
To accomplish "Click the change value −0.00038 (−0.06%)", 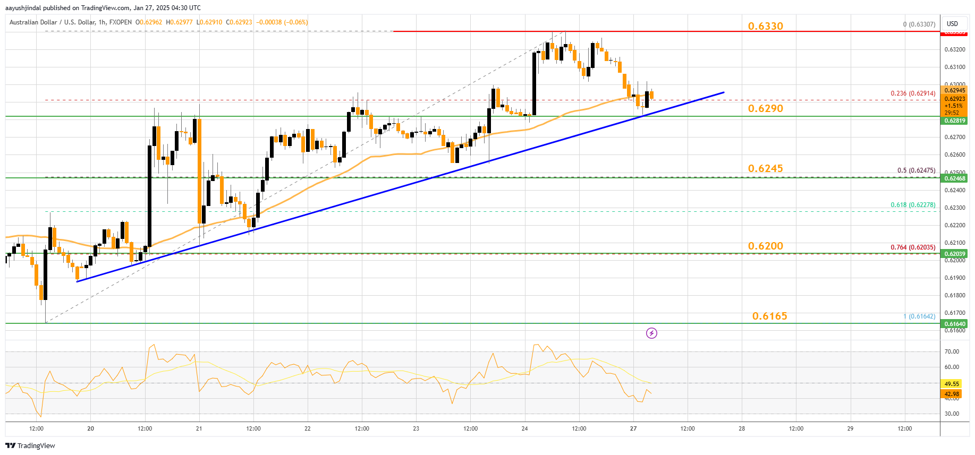I will click(282, 22).
